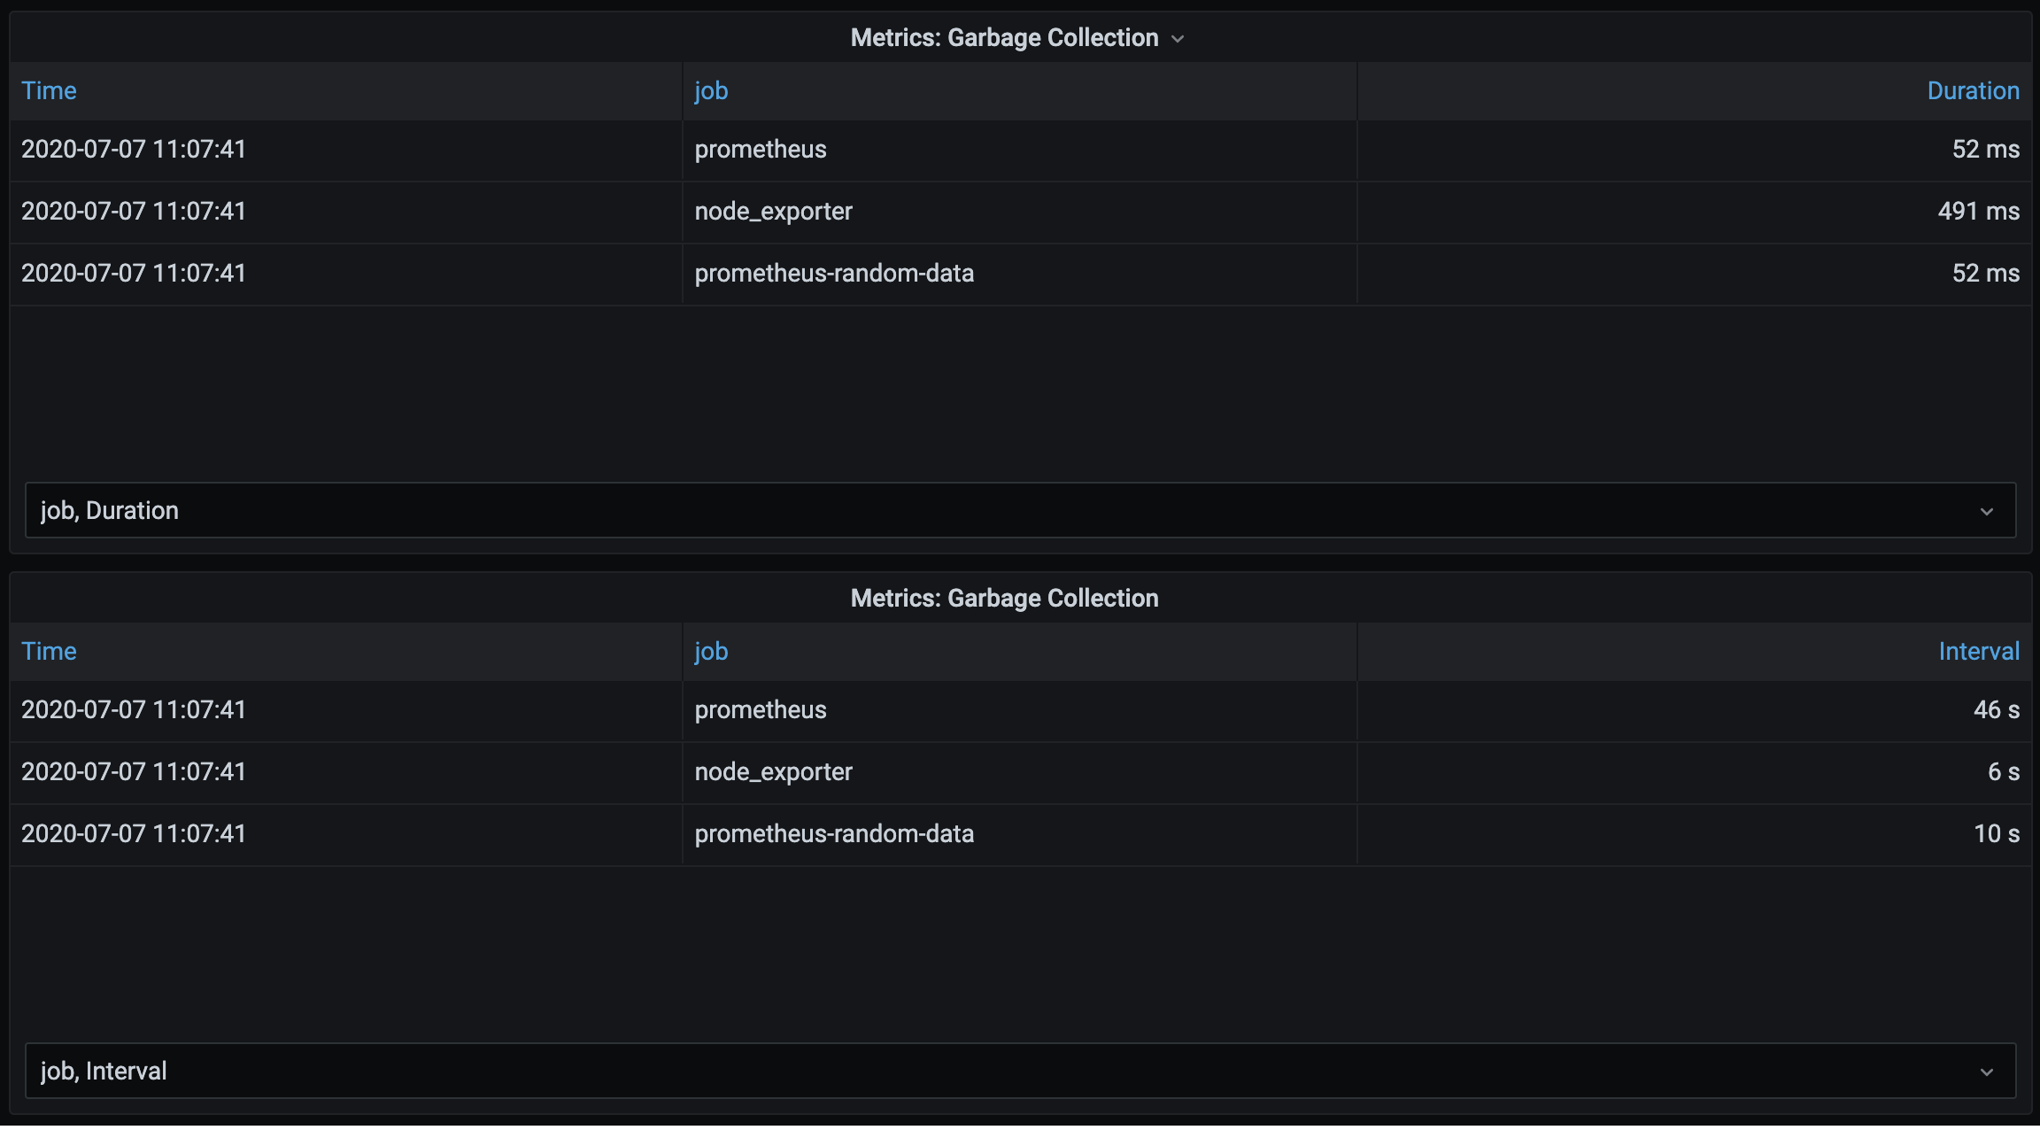This screenshot has width=2040, height=1130.
Task: Open the 'job, Duration' dropdown selector
Action: click(x=1018, y=510)
